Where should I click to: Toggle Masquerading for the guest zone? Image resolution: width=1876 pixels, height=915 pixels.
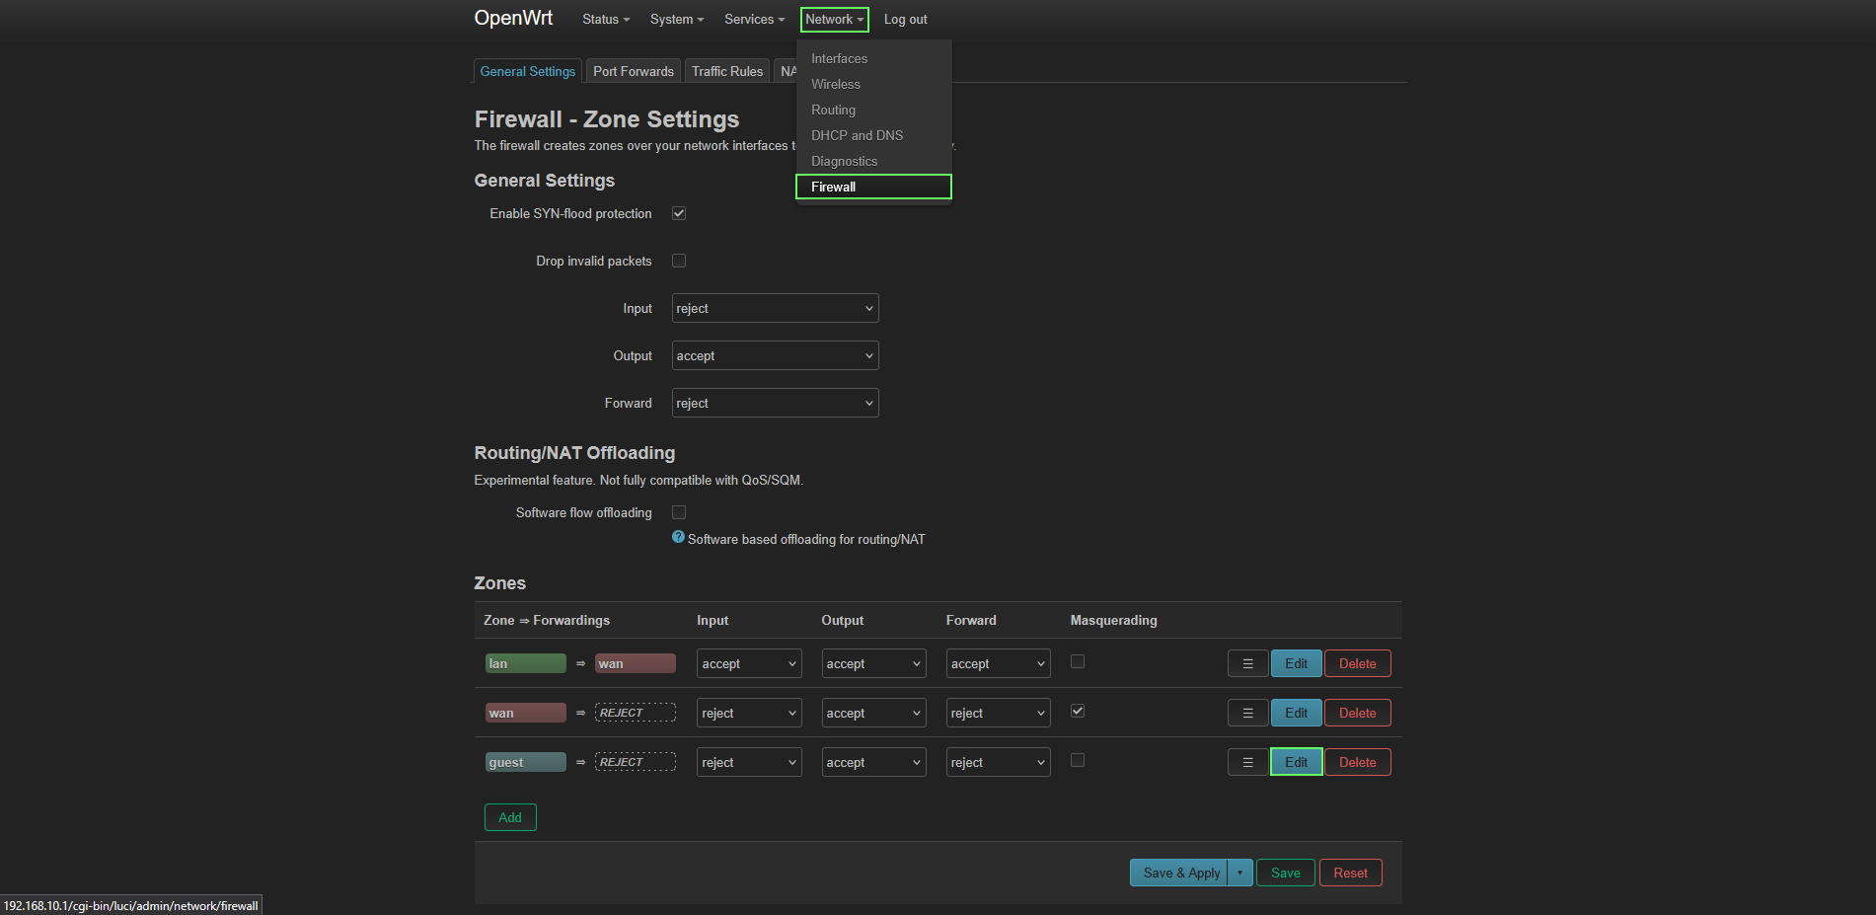pos(1078,760)
